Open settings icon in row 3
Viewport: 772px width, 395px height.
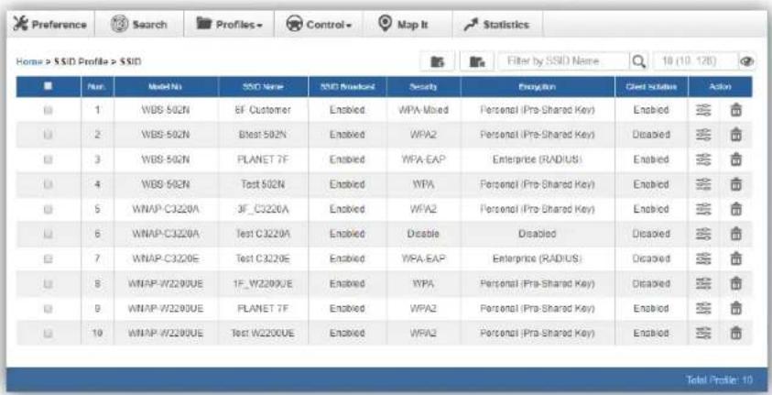coord(703,159)
